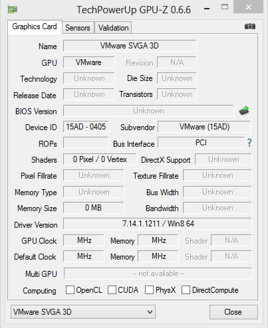Click Memory MHz field in Default Clock row
268x328 pixels.
click(x=158, y=256)
